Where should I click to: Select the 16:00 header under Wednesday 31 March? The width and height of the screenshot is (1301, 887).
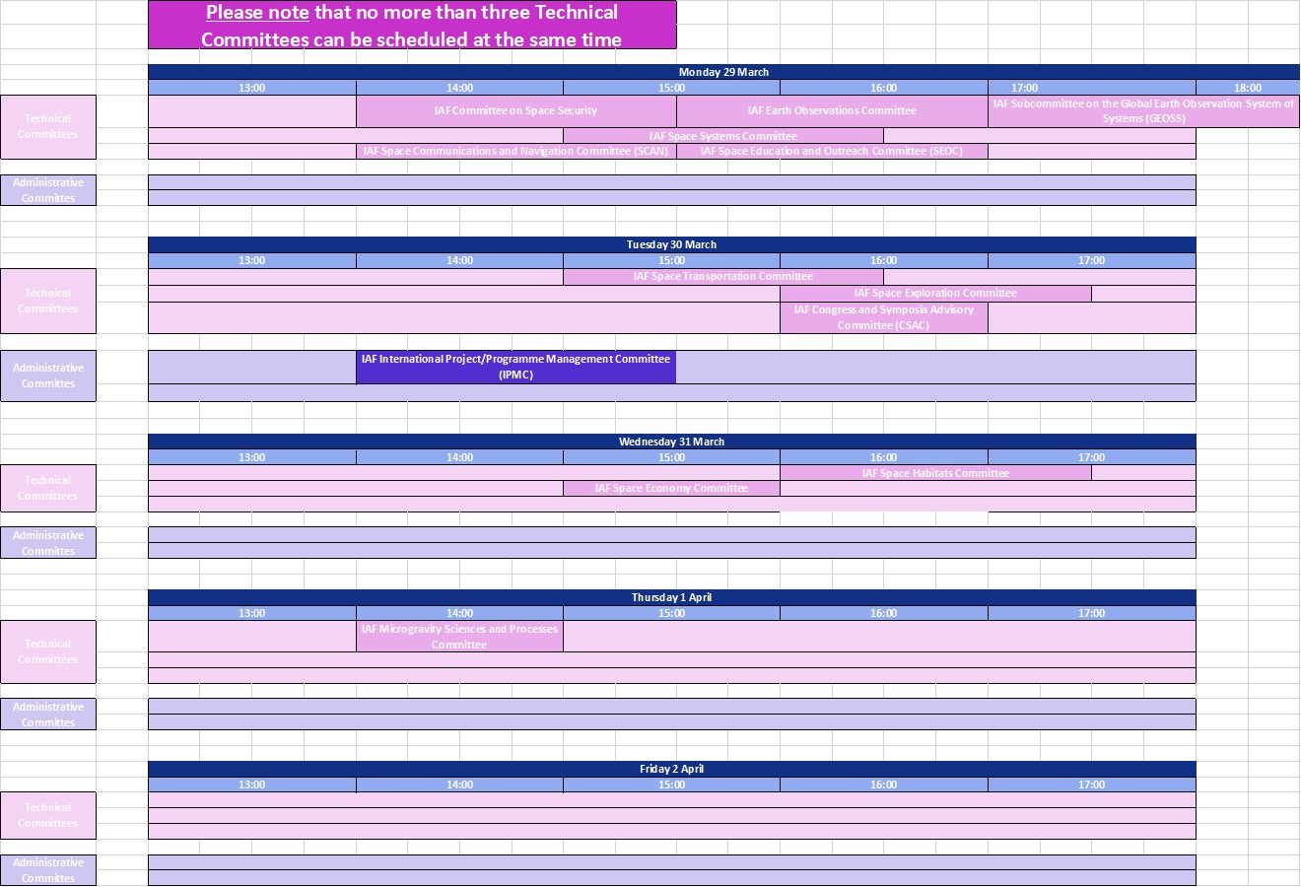pos(884,457)
